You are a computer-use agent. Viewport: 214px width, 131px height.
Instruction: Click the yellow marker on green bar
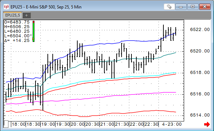click(x=33, y=39)
